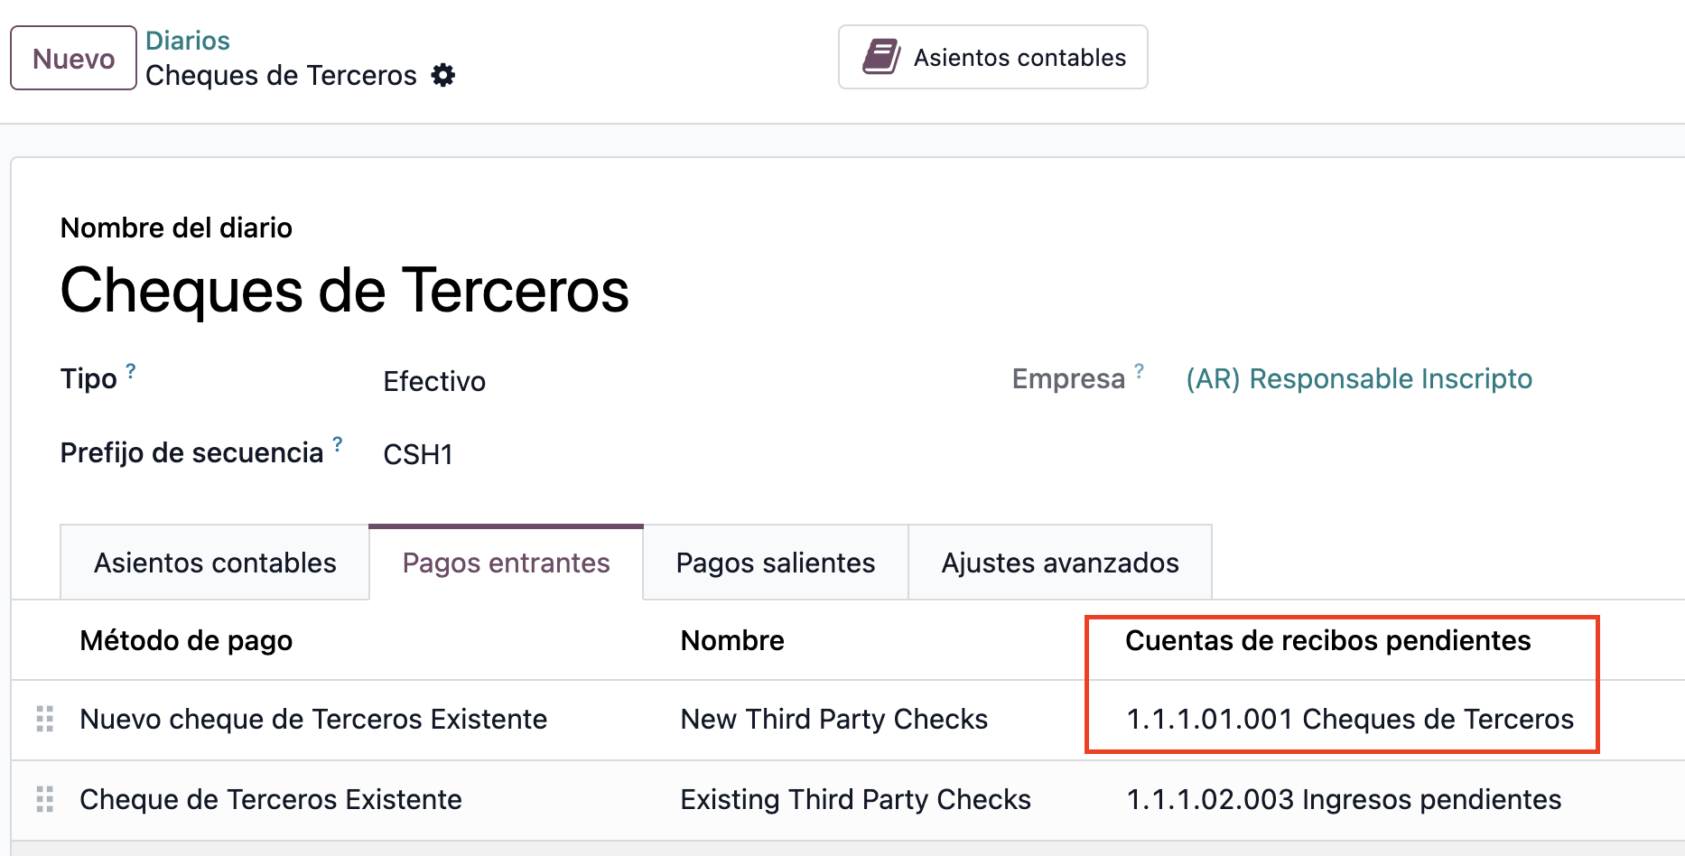Grab the drag handle of Cheque de Terceros Existente row
The width and height of the screenshot is (1685, 856).
click(45, 799)
